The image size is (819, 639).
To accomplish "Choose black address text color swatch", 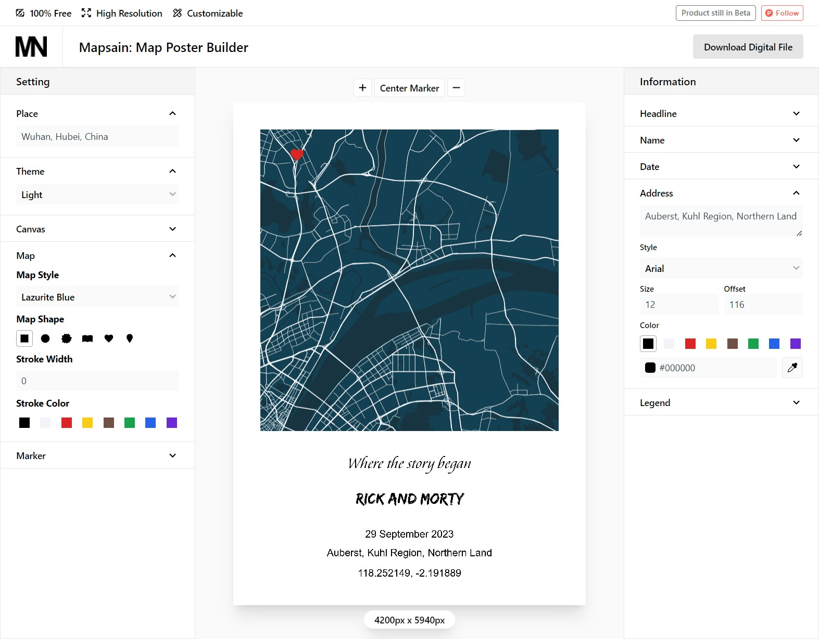I will (648, 344).
